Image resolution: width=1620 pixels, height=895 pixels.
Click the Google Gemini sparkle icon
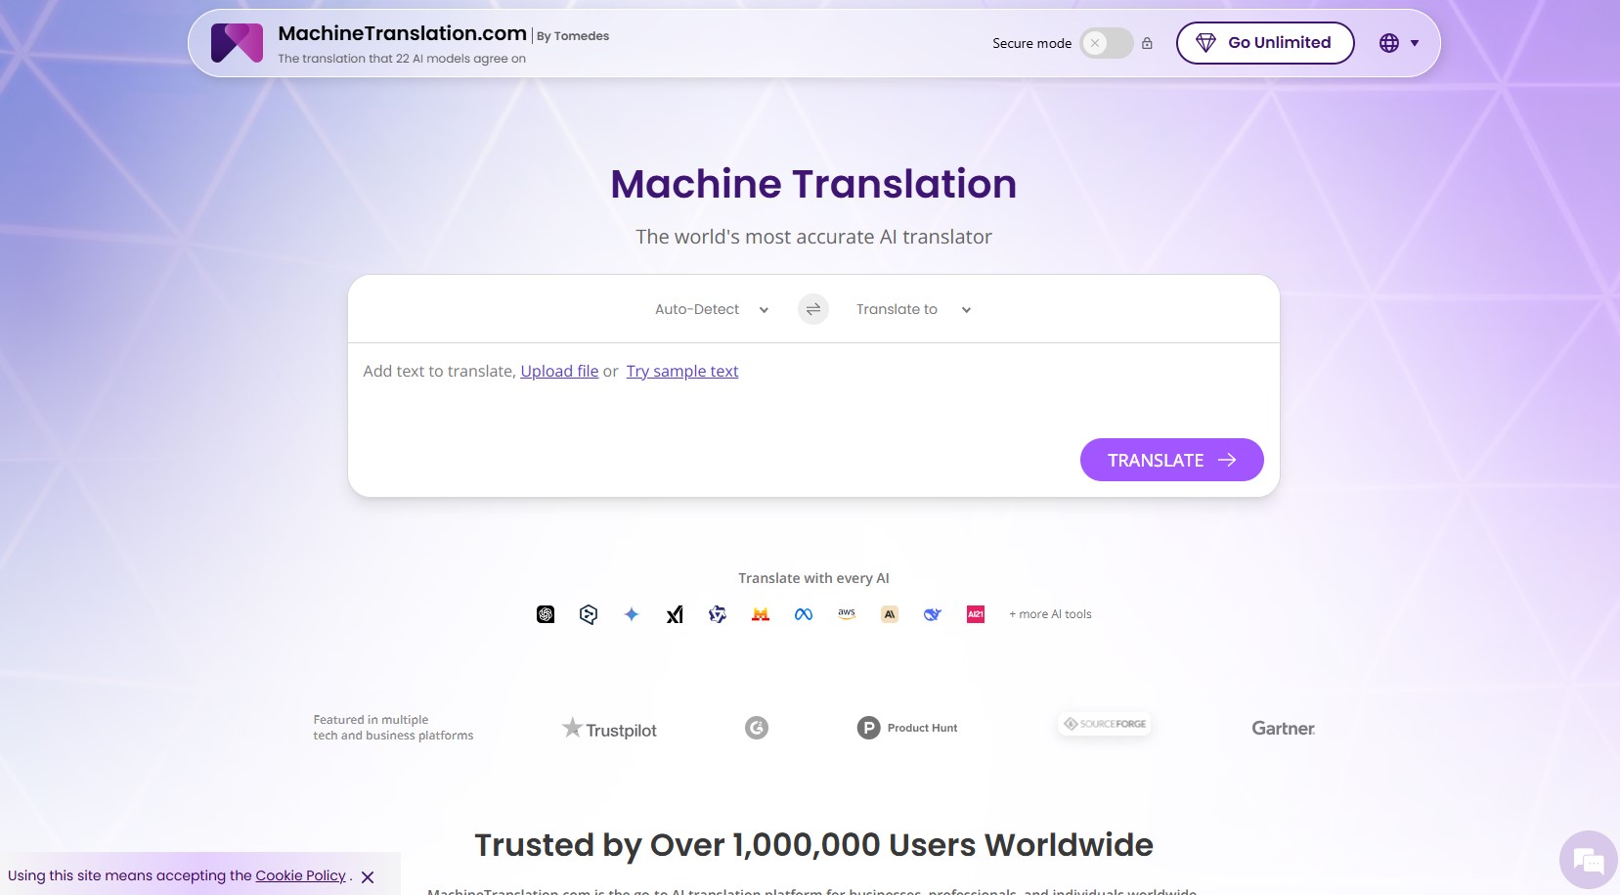point(632,614)
